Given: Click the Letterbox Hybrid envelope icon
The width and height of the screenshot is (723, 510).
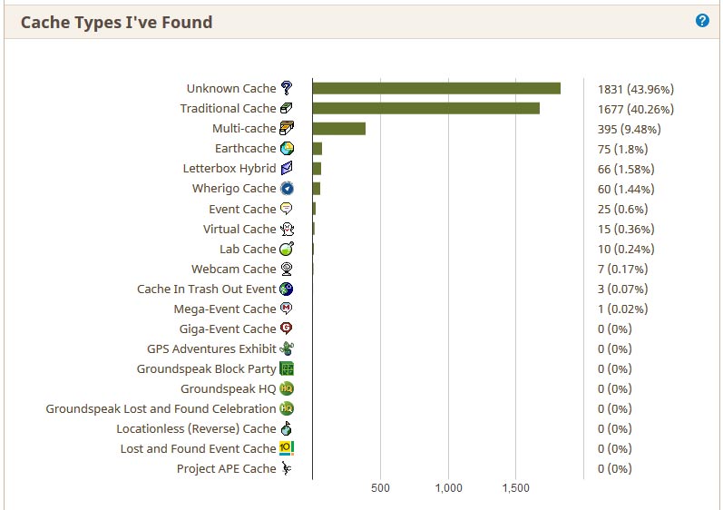Looking at the screenshot, I should pyautogui.click(x=287, y=168).
